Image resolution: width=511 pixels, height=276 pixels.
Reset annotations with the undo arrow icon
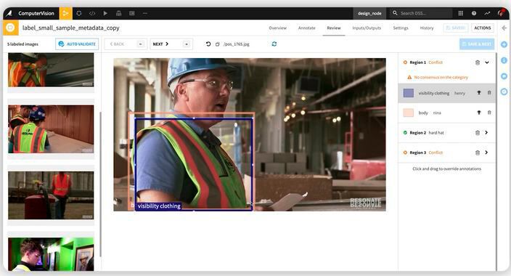point(208,44)
